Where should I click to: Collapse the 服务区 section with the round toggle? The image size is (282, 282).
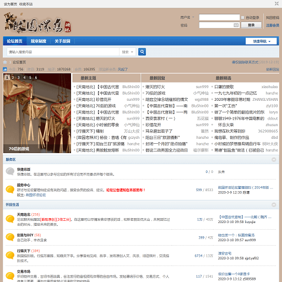coord(274,160)
